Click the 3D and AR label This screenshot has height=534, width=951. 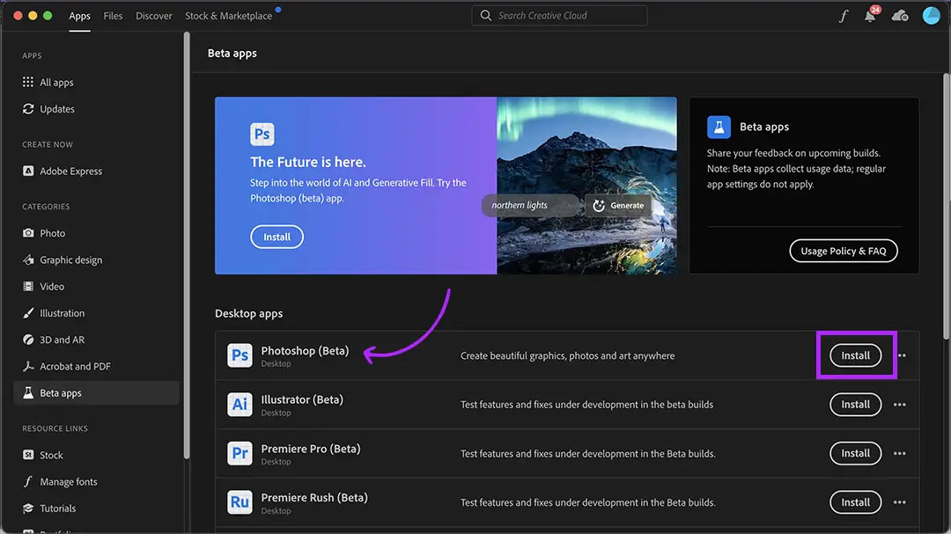(x=62, y=340)
